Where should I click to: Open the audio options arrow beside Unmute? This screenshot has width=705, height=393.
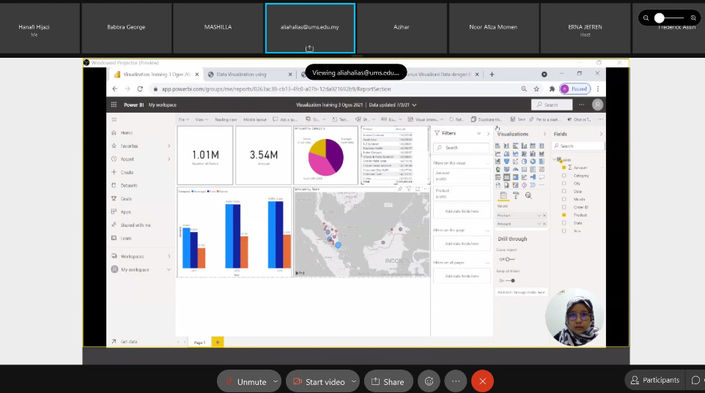276,381
